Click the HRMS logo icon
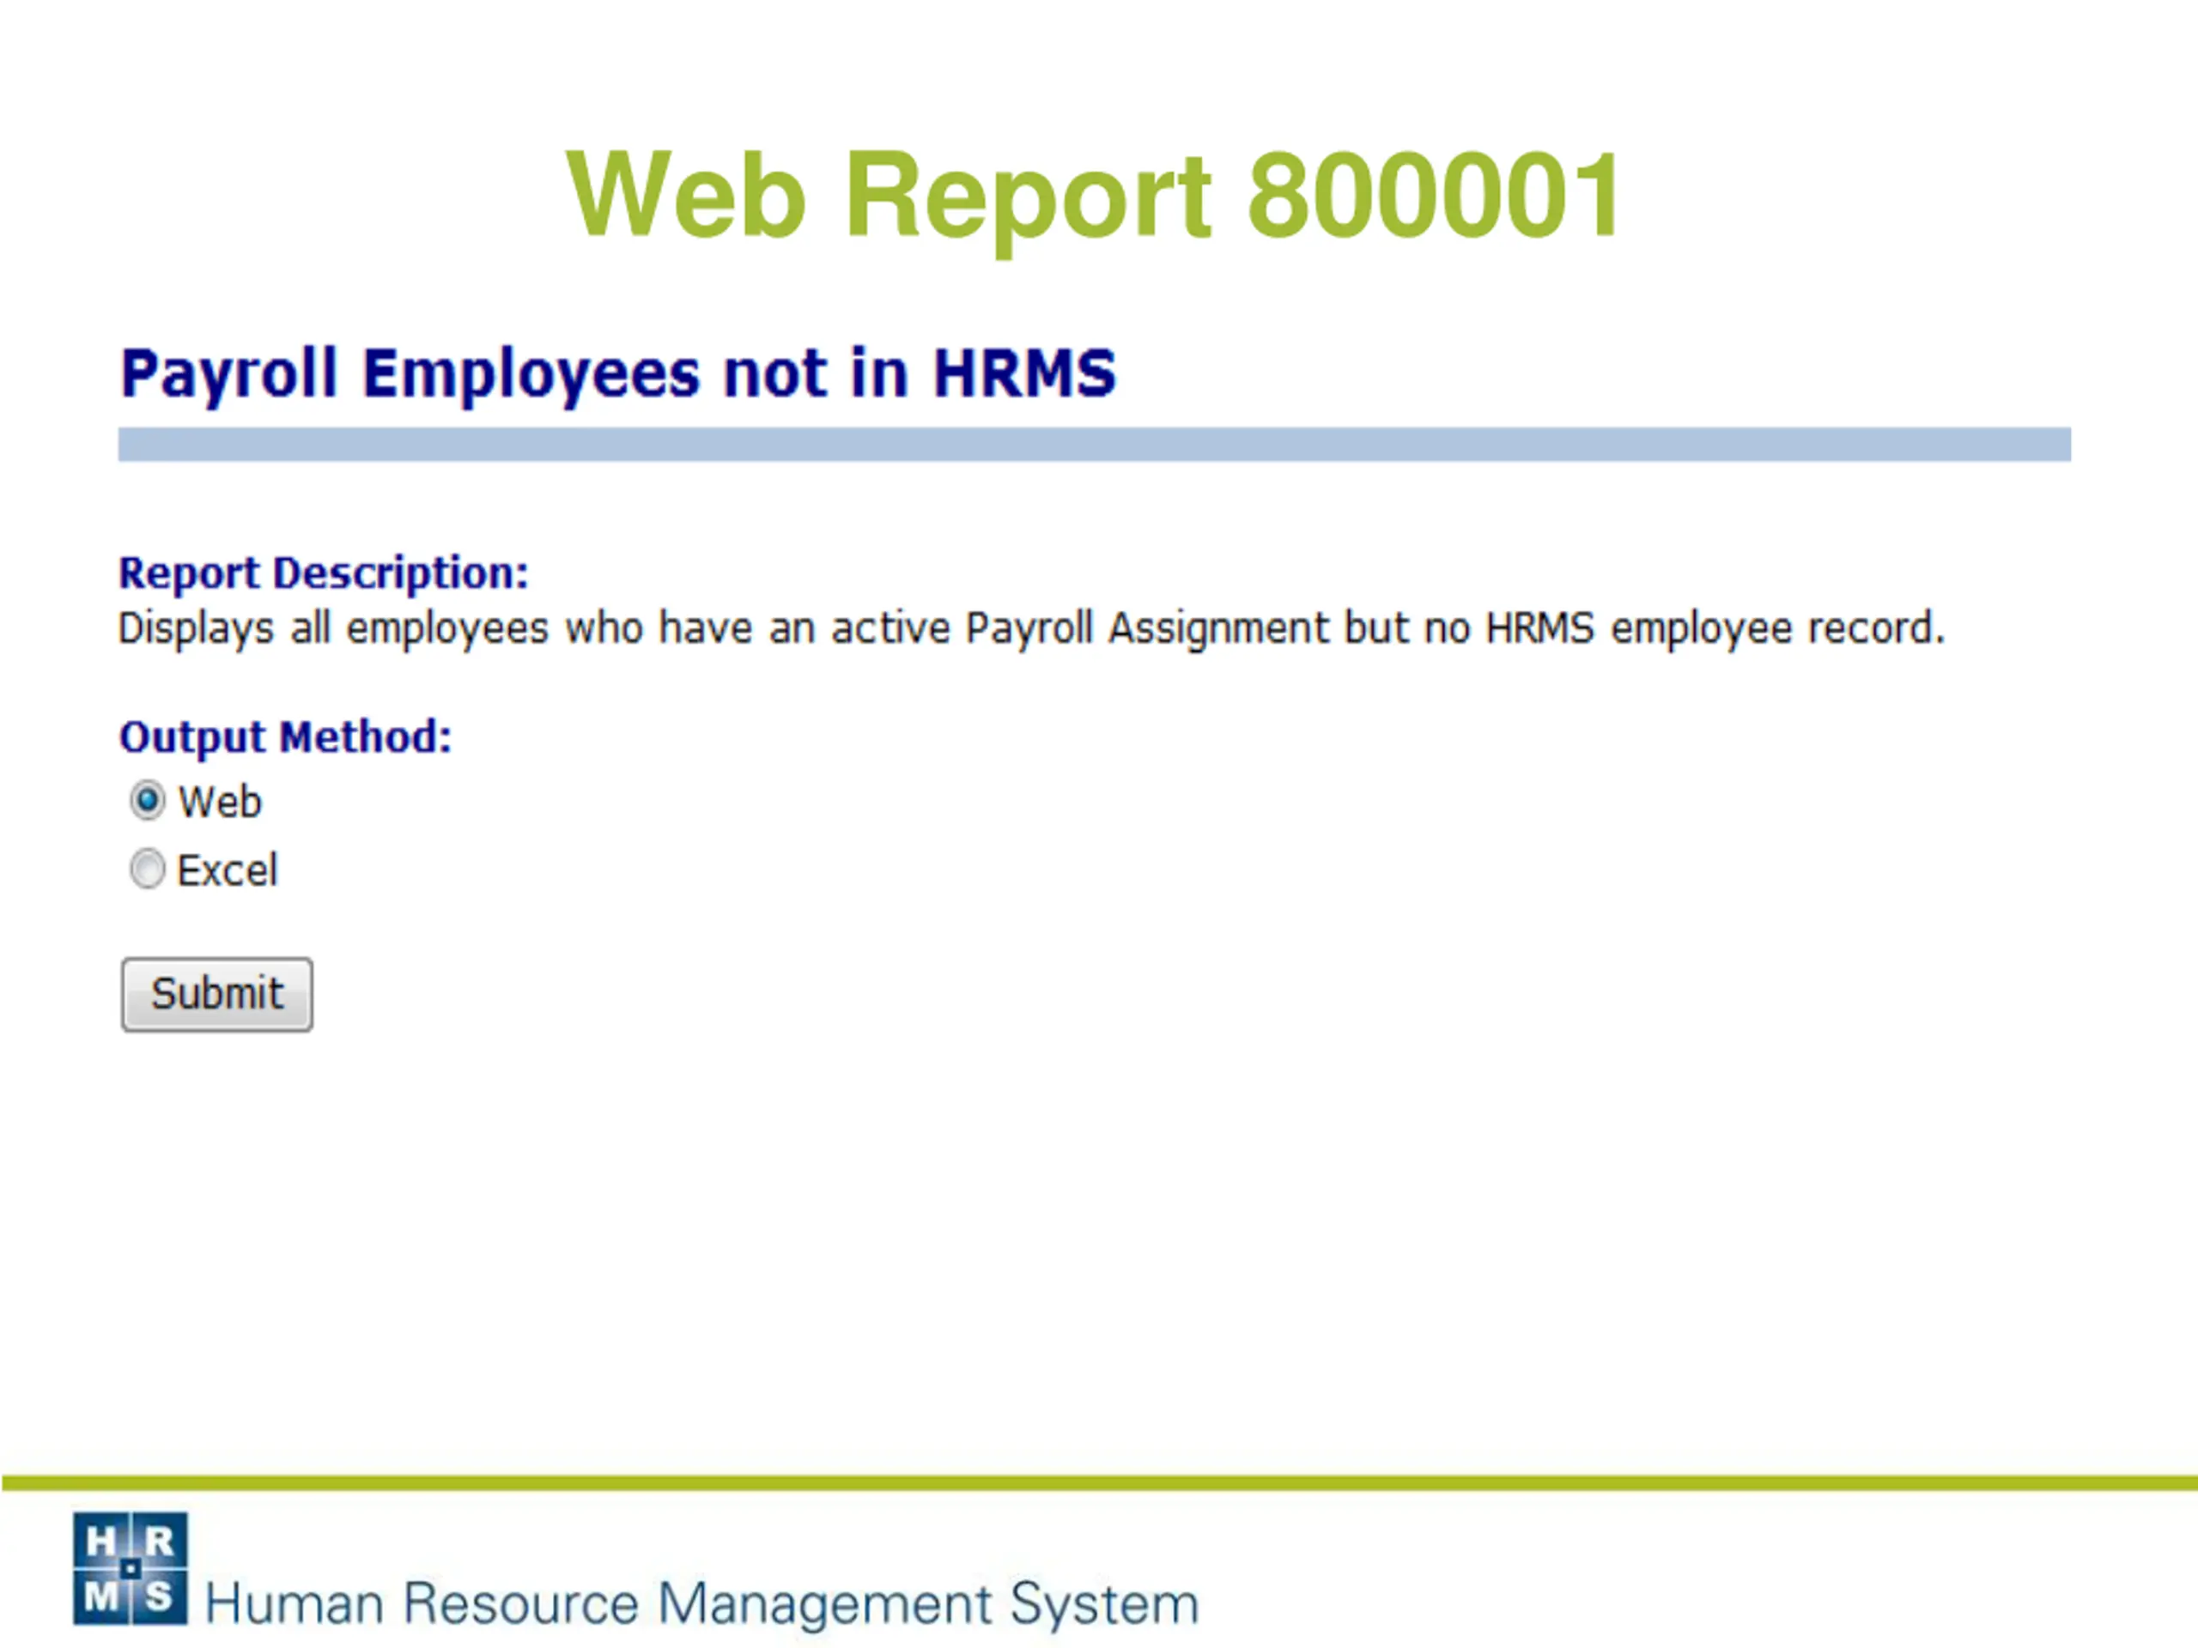This screenshot has height=1648, width=2198. tap(131, 1568)
